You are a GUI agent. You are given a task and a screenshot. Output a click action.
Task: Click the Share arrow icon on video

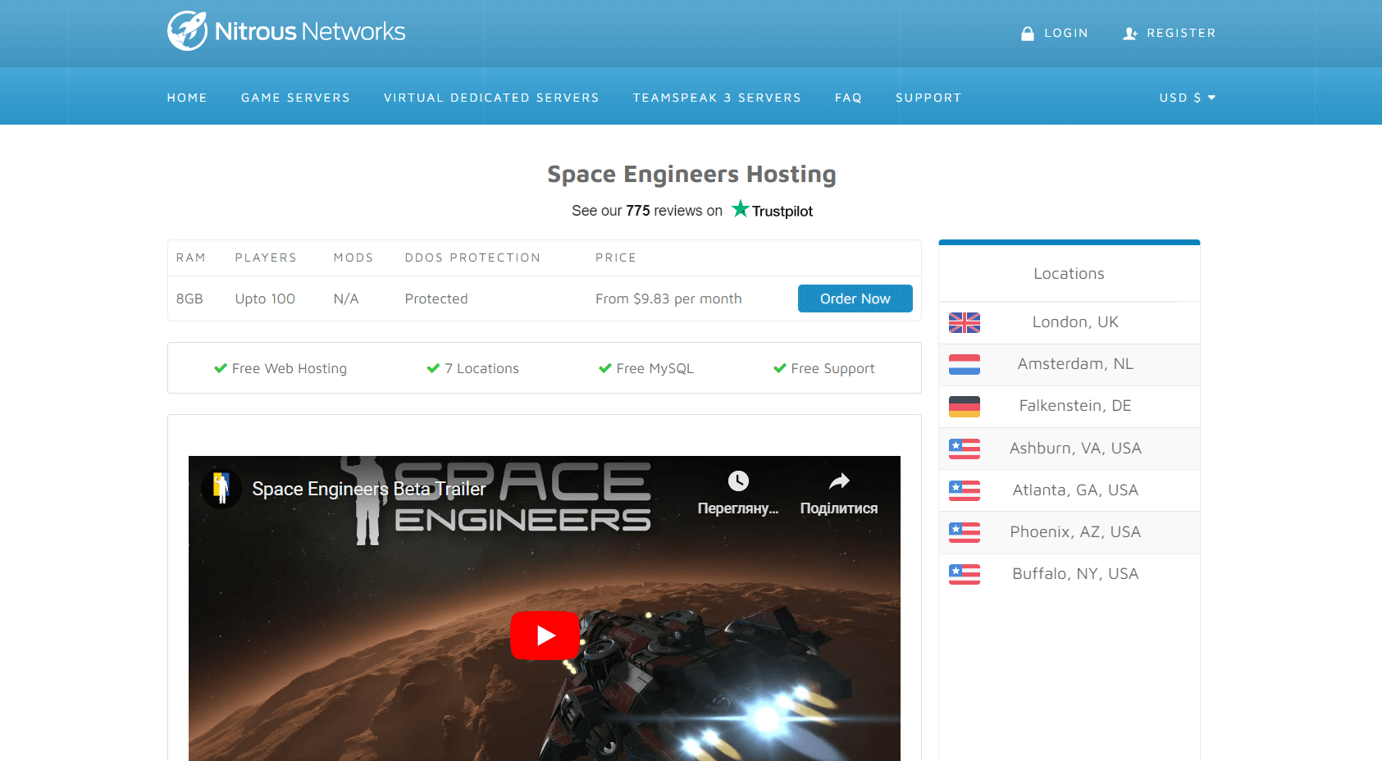click(x=839, y=481)
